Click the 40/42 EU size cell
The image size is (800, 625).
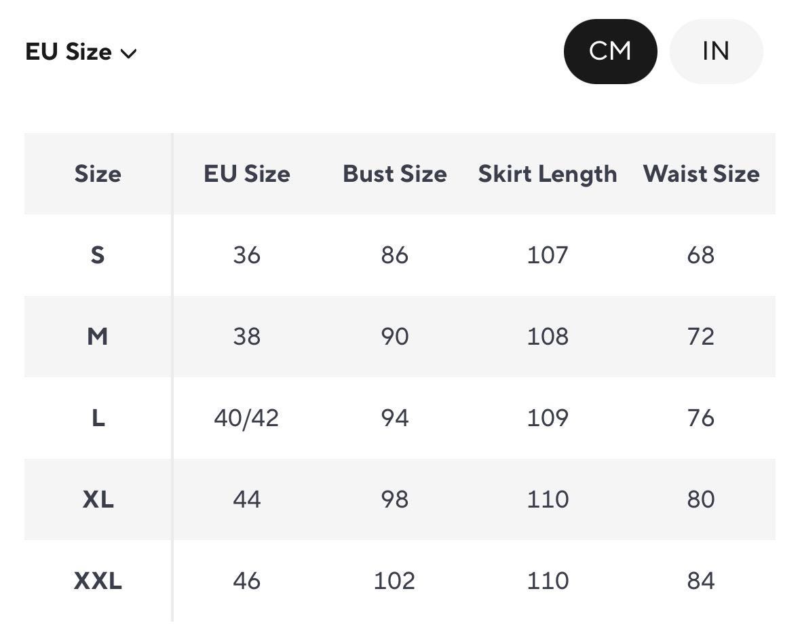(x=246, y=418)
